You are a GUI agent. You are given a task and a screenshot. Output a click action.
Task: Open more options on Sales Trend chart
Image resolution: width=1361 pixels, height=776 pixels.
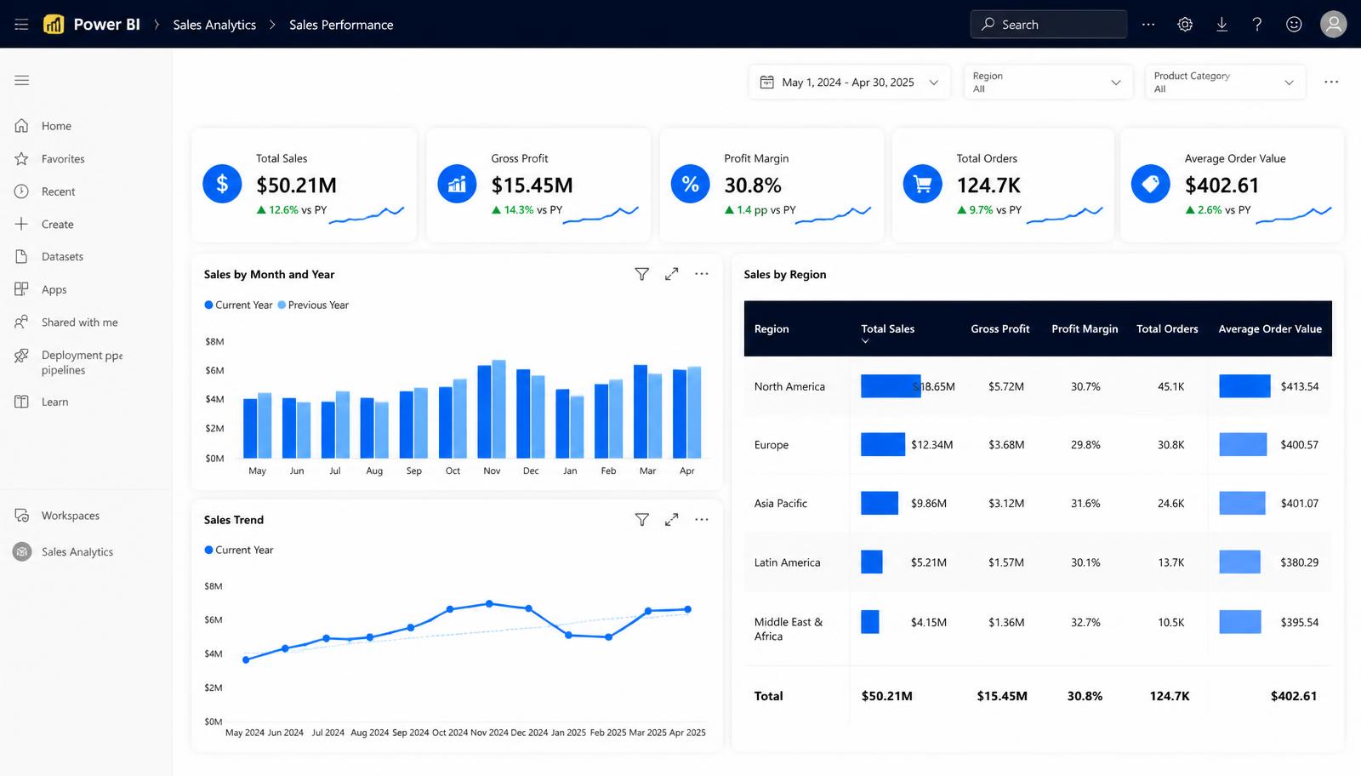pos(702,519)
